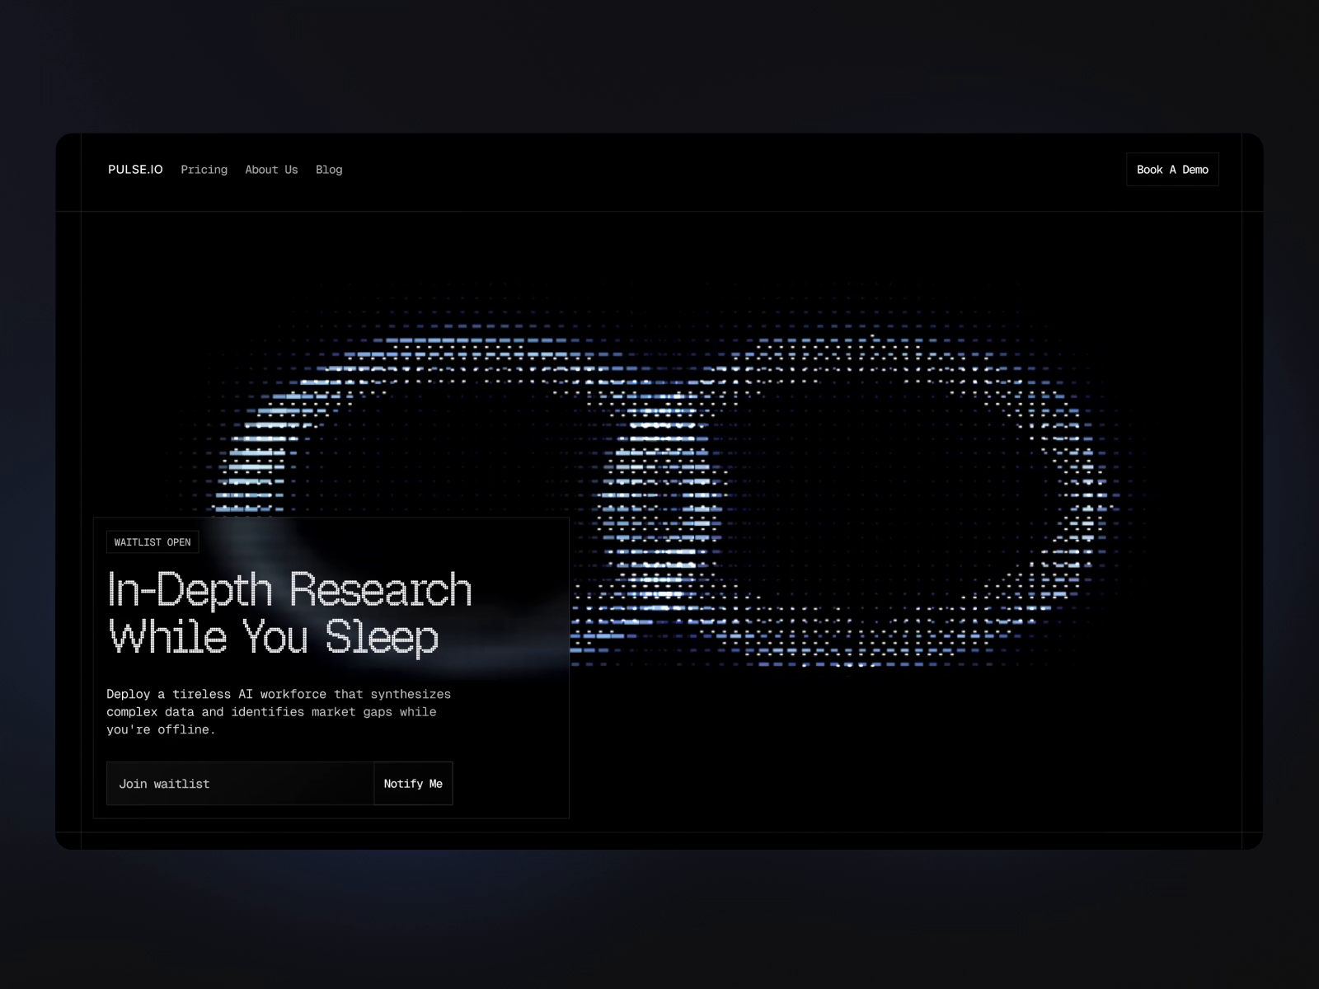This screenshot has width=1319, height=989.
Task: Click the PULSE.IO logo
Action: pos(135,170)
